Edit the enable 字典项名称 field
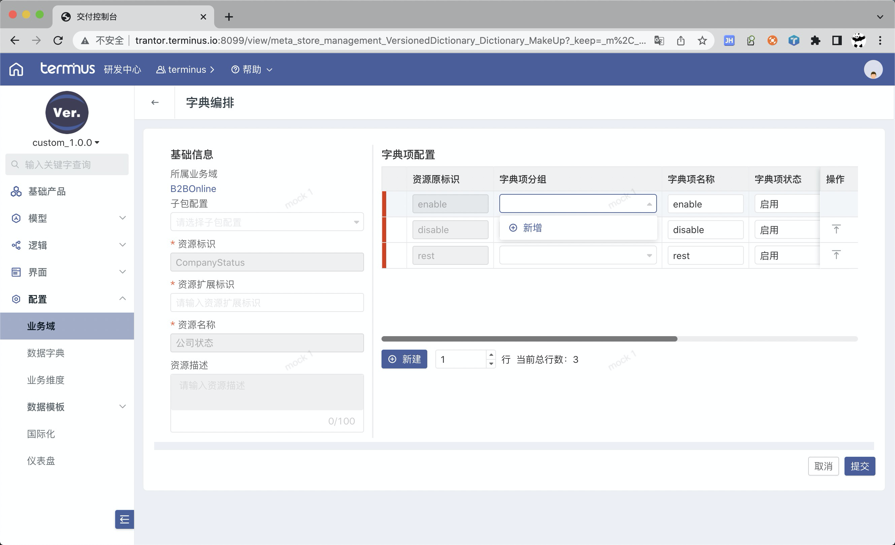This screenshot has height=545, width=895. 705,204
